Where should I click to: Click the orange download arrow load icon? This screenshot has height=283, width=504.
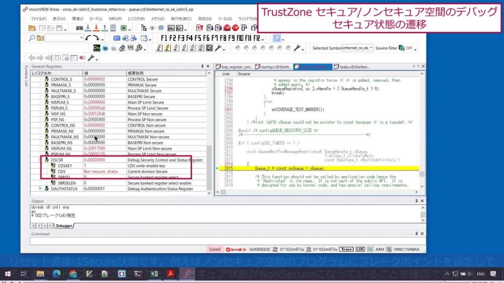click(x=96, y=28)
